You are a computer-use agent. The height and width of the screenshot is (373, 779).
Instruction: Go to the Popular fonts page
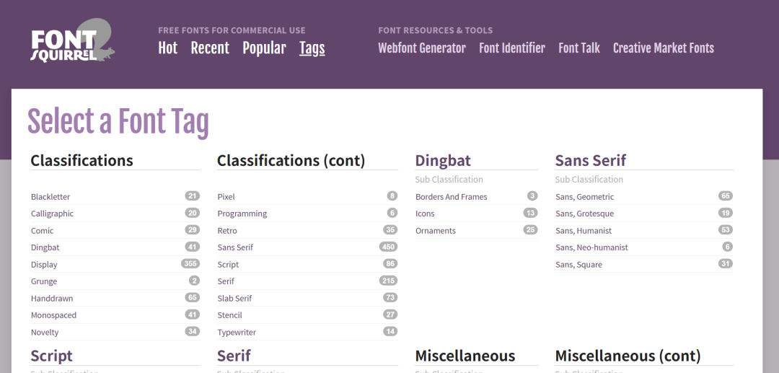[264, 48]
